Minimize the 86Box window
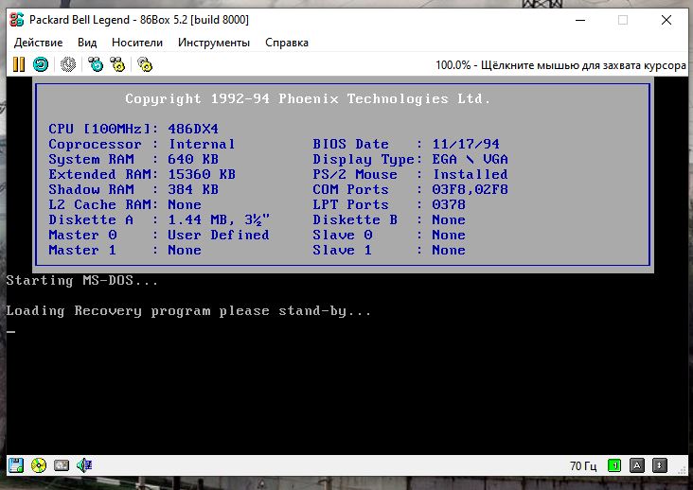Screen dimensions: 693x490 (x=580, y=20)
